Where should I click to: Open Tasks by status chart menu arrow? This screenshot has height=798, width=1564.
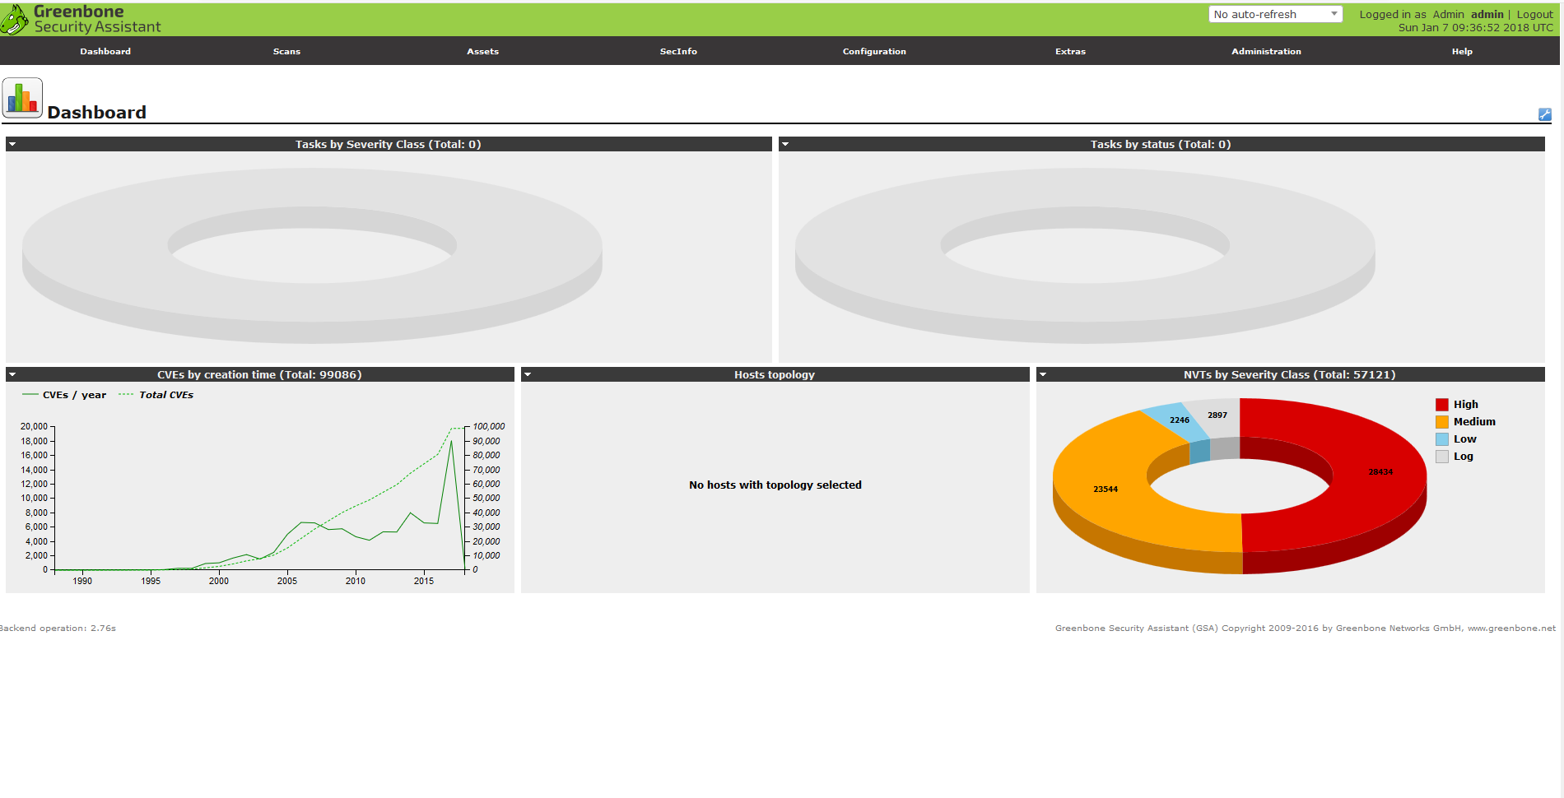tap(785, 144)
